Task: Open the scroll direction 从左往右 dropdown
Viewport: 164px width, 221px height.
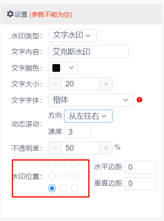Action: [x=88, y=116]
